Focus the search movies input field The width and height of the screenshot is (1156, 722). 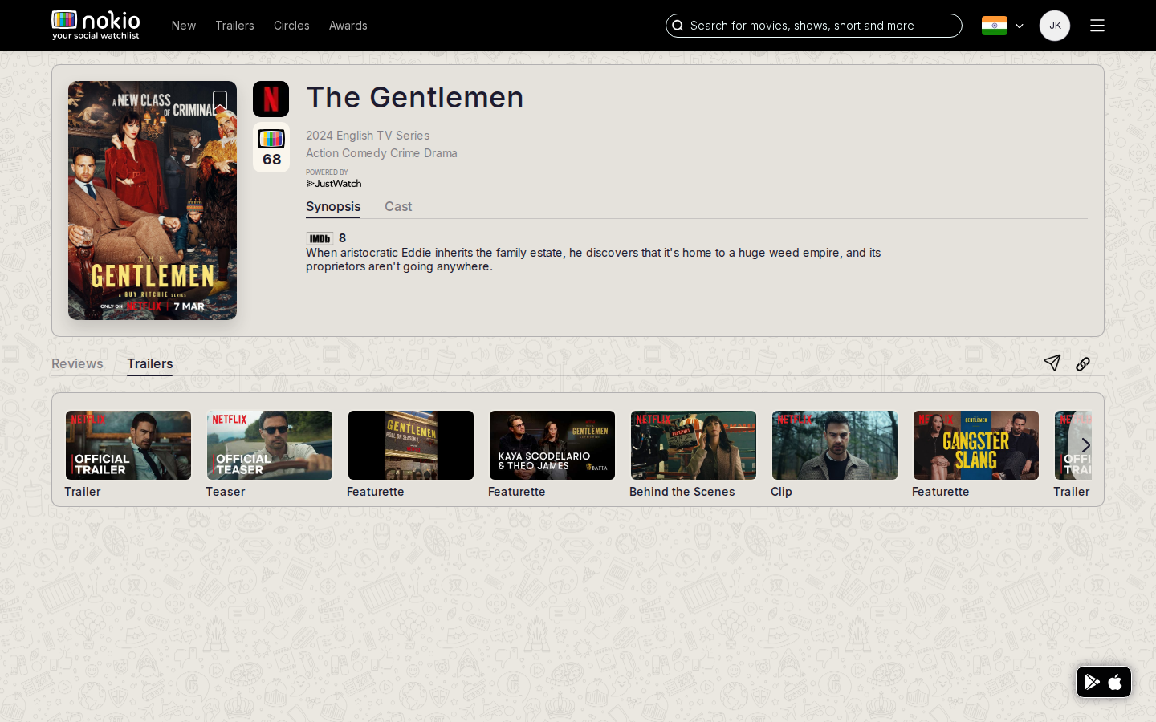[x=814, y=26]
